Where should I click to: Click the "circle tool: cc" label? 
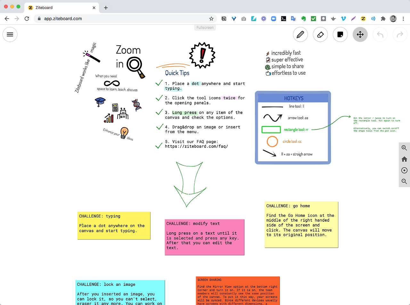click(292, 141)
